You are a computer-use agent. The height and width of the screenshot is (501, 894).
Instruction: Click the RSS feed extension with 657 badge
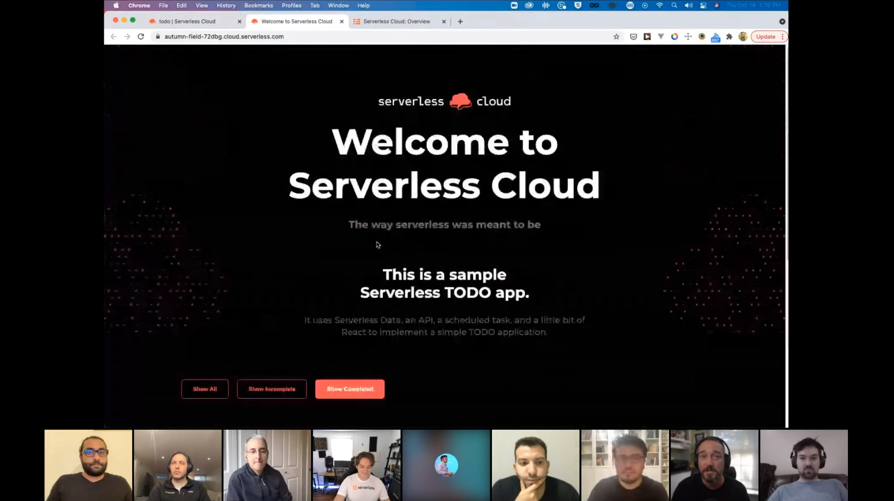click(715, 37)
